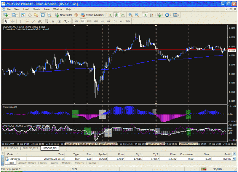This screenshot has width=238, height=172.
Task: Open the View menu
Action: tap(17, 9)
